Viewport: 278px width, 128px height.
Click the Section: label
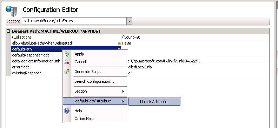coord(13,21)
